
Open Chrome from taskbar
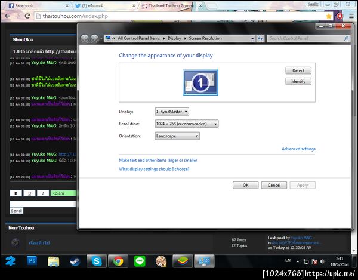(x=118, y=261)
